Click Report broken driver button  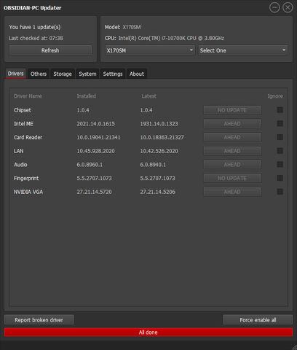tap(39, 320)
